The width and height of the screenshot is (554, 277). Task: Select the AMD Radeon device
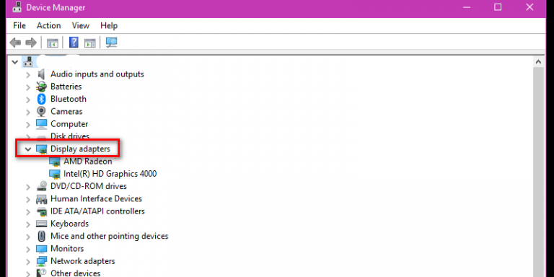pos(87,162)
